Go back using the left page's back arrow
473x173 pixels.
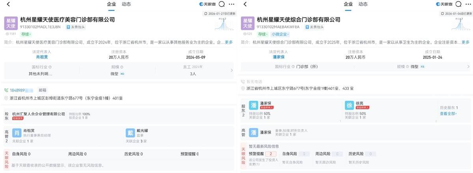coord(9,4)
